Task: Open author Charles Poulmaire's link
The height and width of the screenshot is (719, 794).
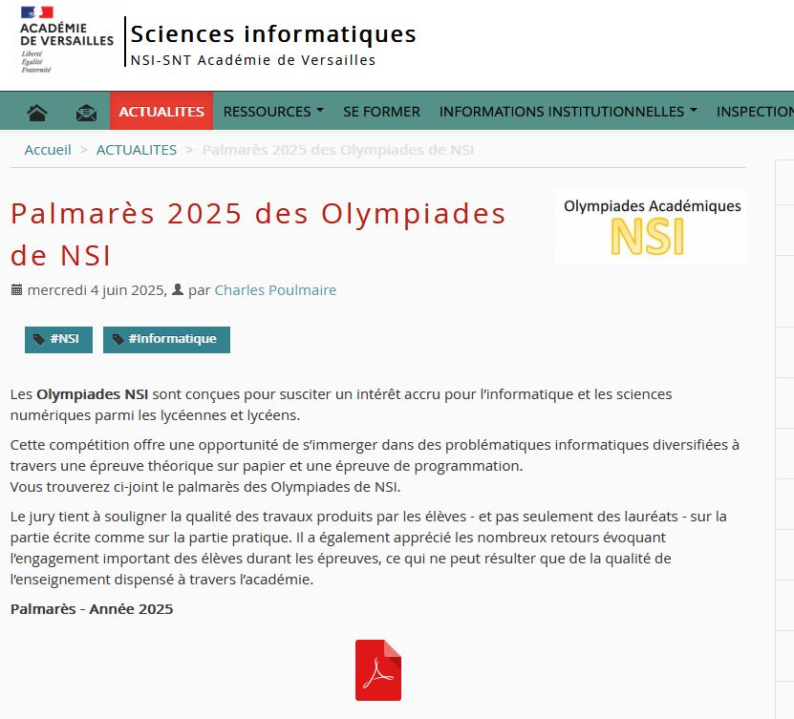Action: 275,290
